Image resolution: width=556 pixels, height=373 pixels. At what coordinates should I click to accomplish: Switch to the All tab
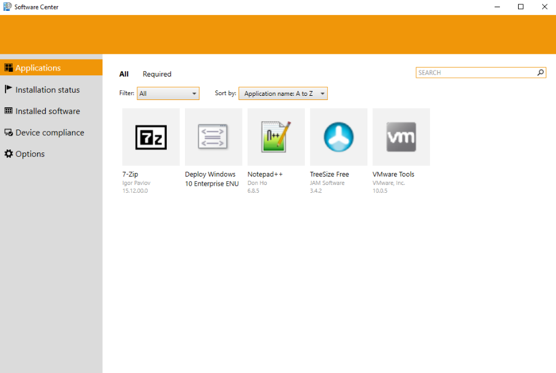click(123, 74)
